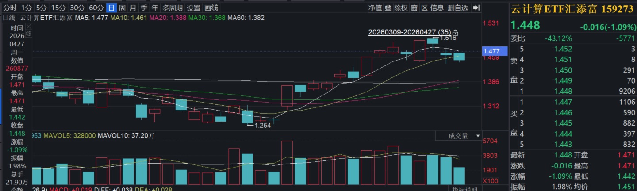Viewport: 637px width, 191px height.
Task: Click the sell level 1 price 1.448
Action: coord(563,91)
